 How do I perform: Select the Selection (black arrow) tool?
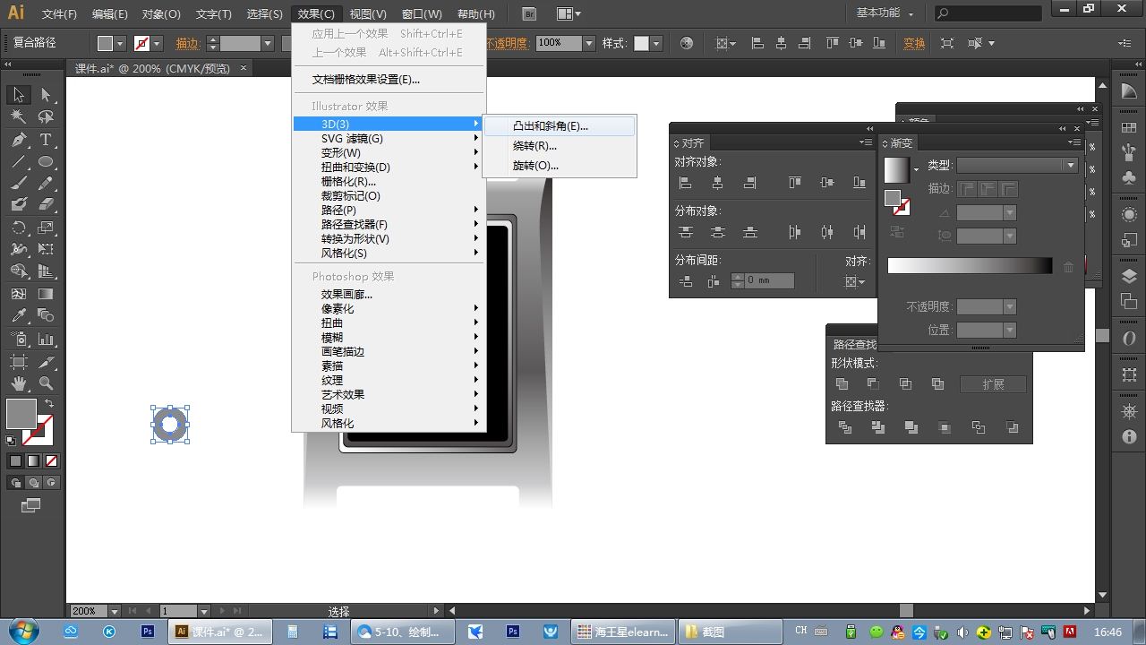point(19,95)
